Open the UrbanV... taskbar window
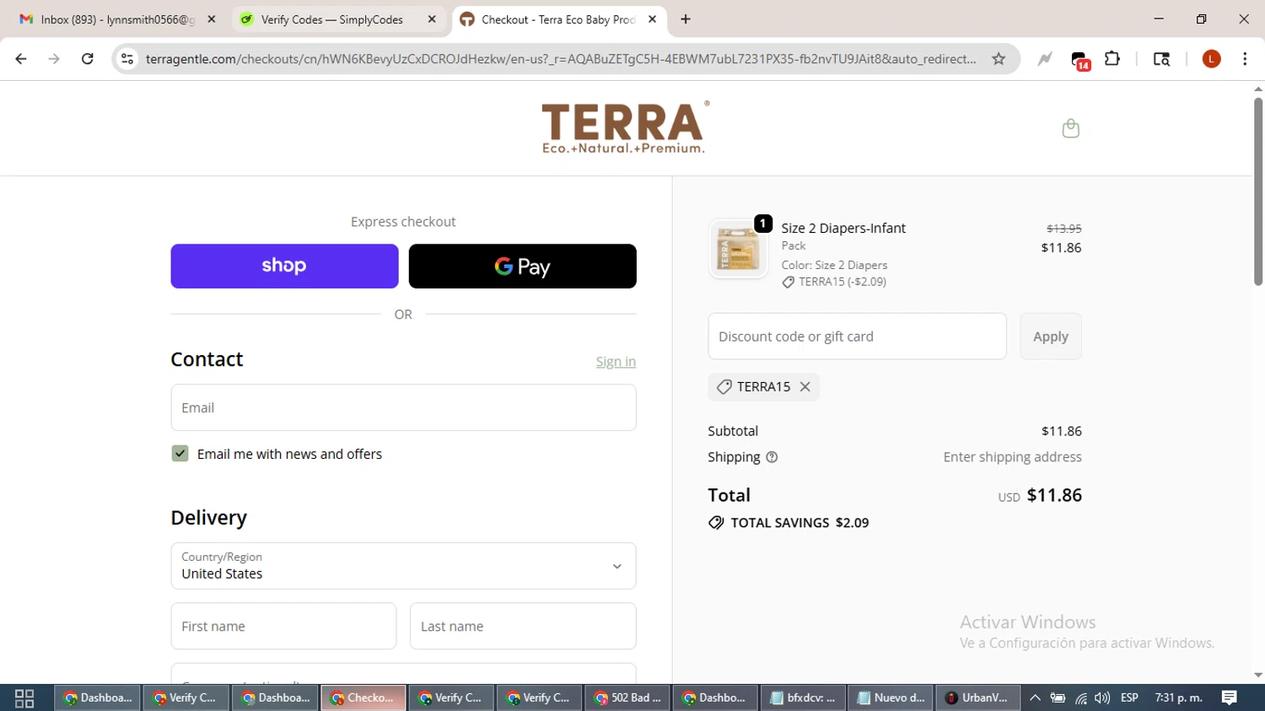Viewport: 1265px width, 711px height. point(977,698)
